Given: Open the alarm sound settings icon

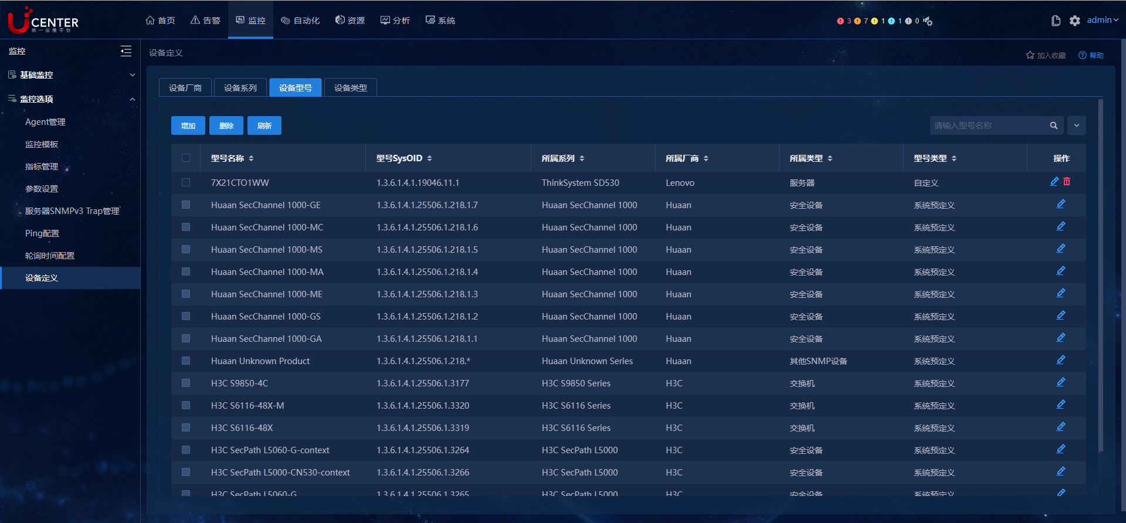Looking at the screenshot, I should coord(928,21).
